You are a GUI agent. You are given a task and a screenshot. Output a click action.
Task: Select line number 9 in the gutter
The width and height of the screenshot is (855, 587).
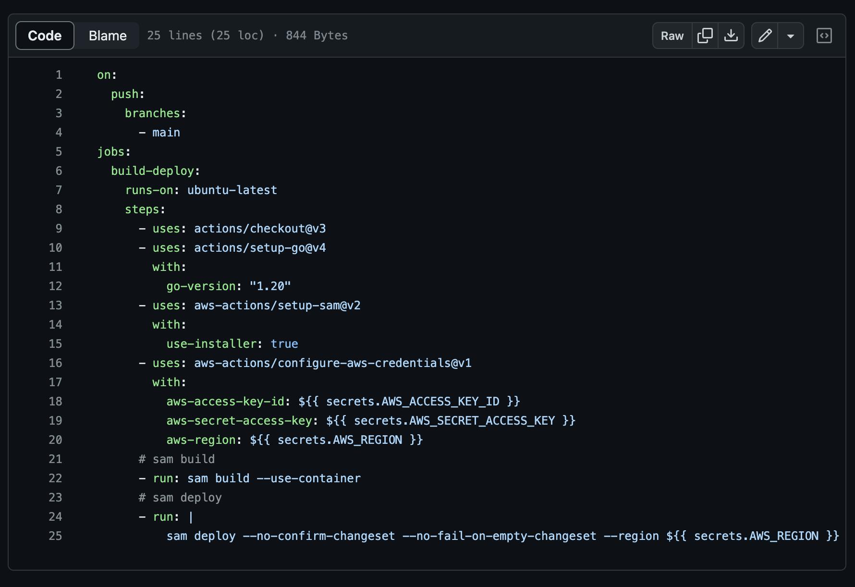pyautogui.click(x=59, y=229)
